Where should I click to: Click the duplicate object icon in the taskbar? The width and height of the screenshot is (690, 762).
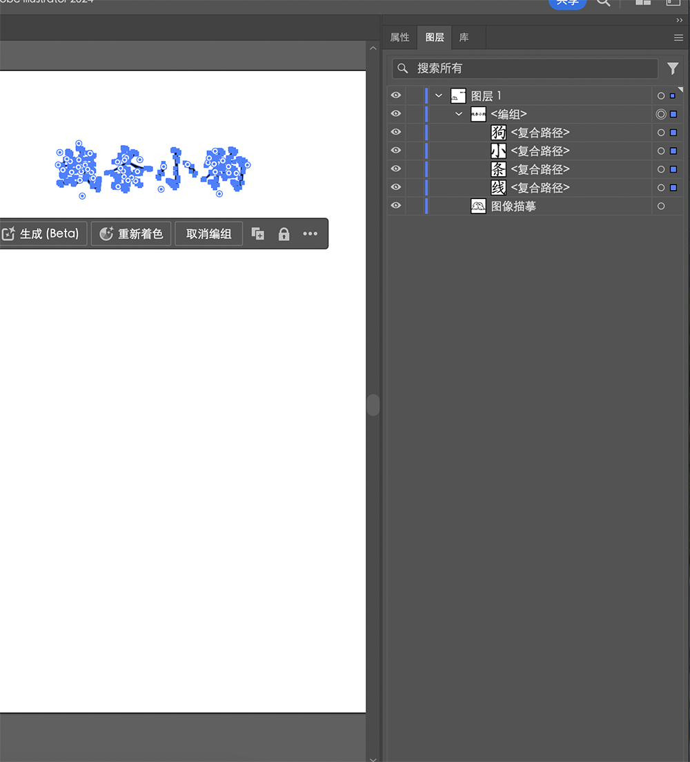(x=257, y=234)
